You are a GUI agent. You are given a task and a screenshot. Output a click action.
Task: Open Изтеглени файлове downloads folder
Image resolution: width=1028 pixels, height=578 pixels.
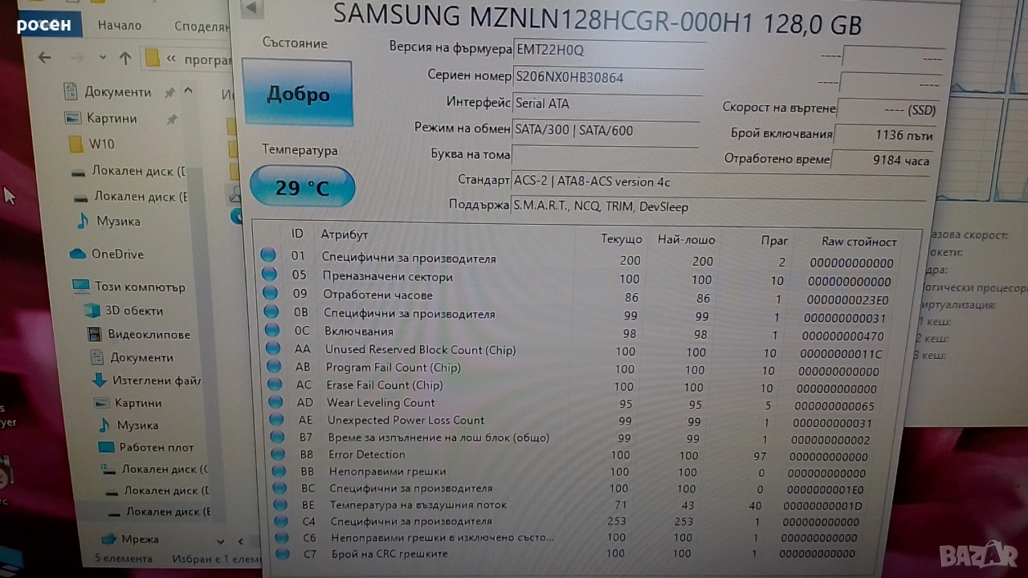(156, 380)
